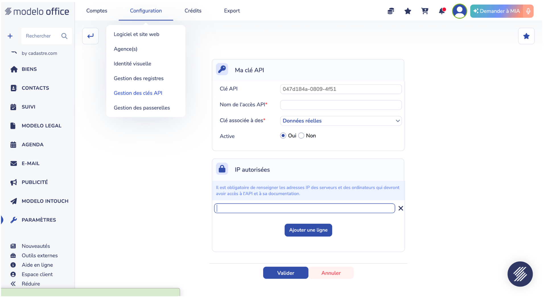Viewport: 544px width, 297px height.
Task: Go to Suivi section
Action: (x=23, y=107)
